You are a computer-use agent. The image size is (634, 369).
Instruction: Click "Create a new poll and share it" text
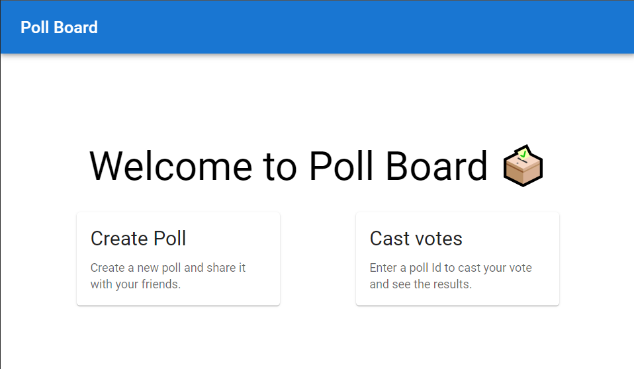pyautogui.click(x=168, y=268)
